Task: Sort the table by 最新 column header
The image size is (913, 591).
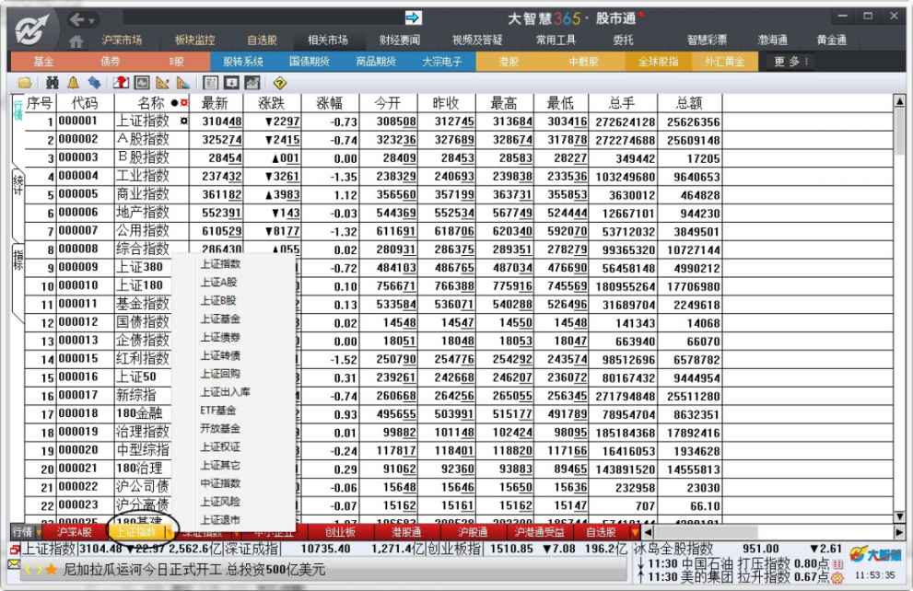Action: pyautogui.click(x=215, y=103)
